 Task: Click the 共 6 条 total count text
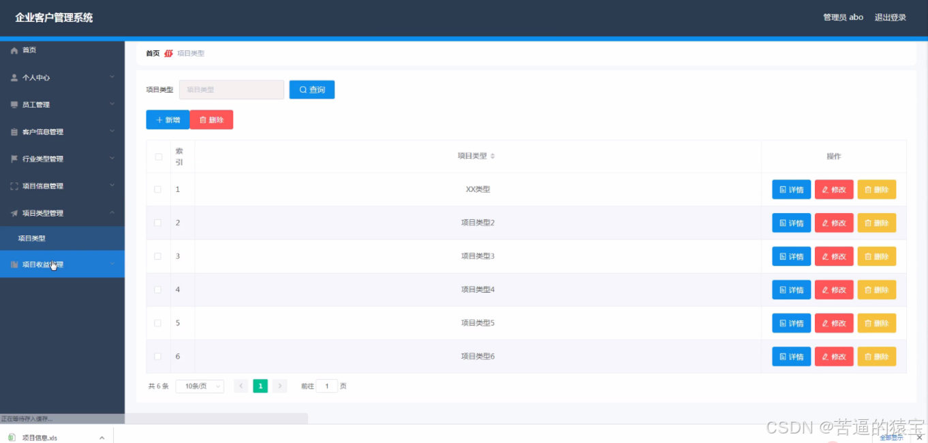click(x=158, y=387)
